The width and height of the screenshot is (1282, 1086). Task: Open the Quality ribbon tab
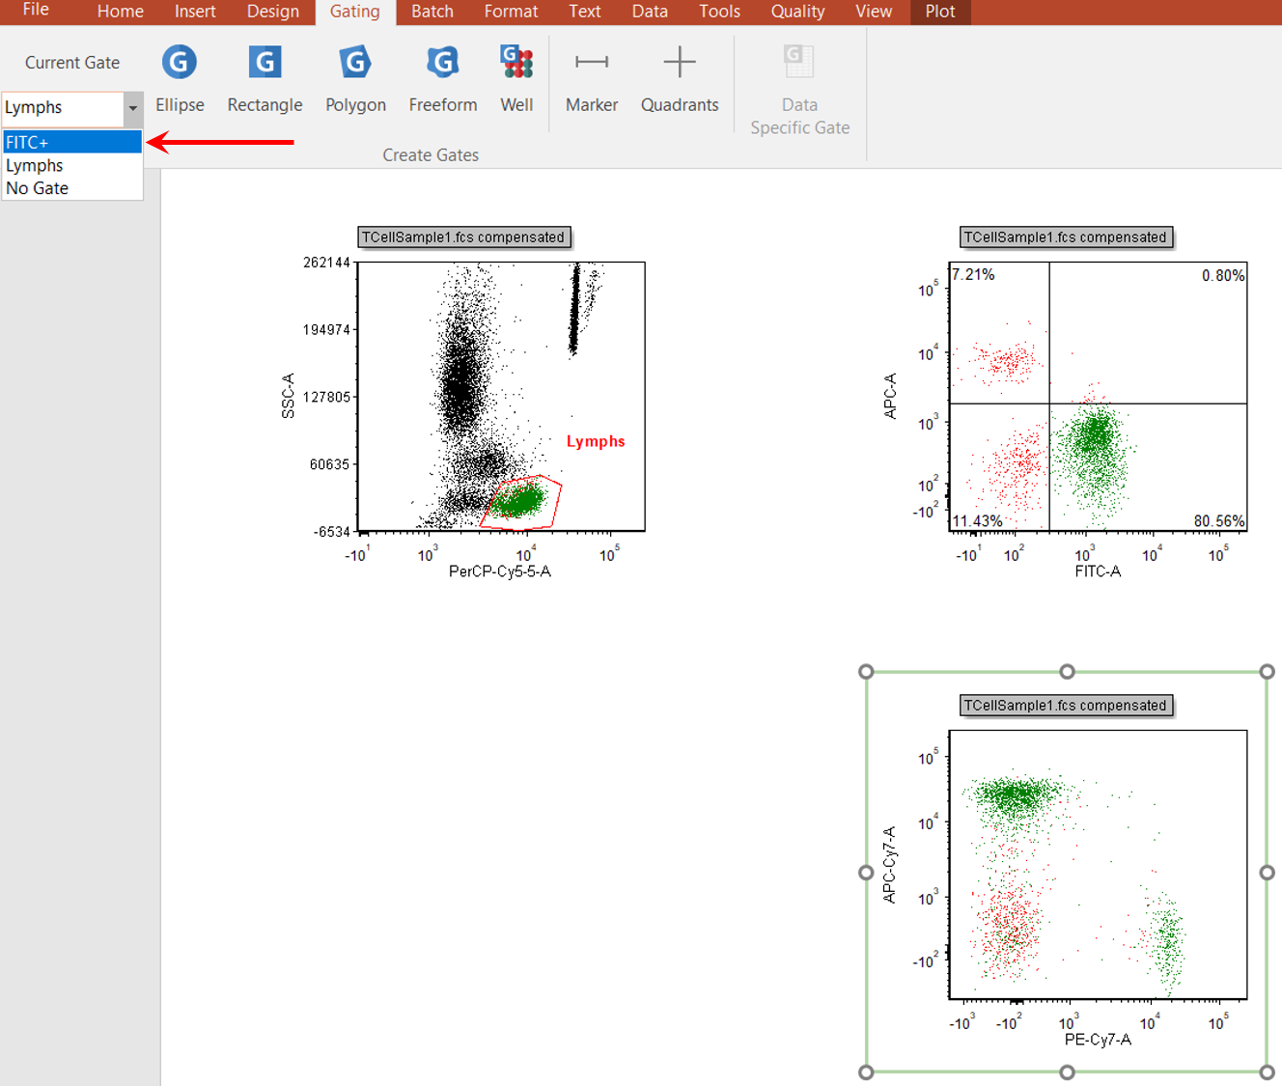click(x=797, y=12)
